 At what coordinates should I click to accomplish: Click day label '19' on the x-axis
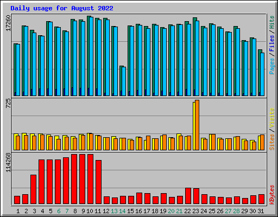pyautogui.click(x=163, y=211)
